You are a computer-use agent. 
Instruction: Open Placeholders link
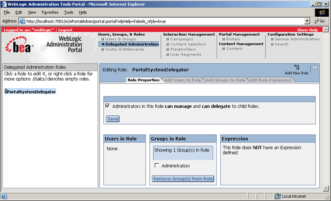pyautogui.click(x=183, y=49)
